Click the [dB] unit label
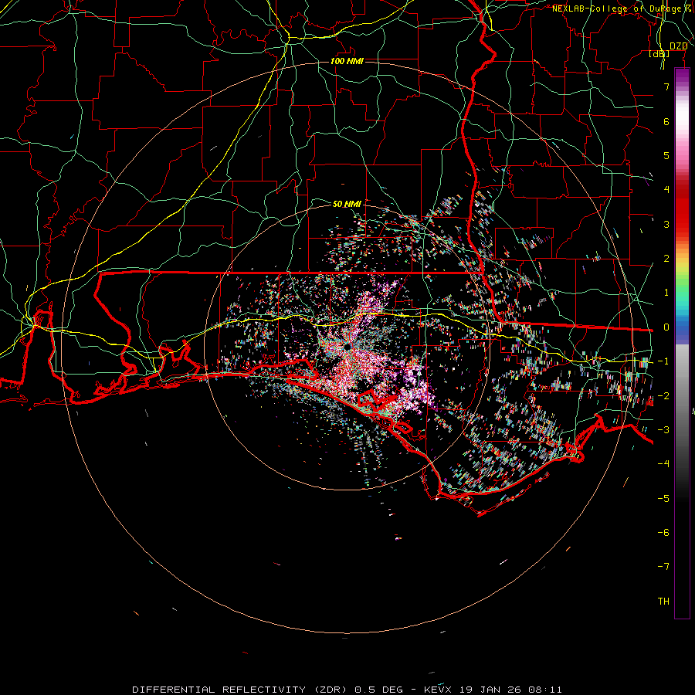This screenshot has height=695, width=695. click(659, 53)
